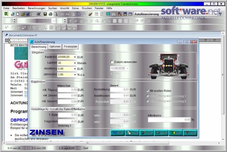Create a new blank document

(18, 14)
